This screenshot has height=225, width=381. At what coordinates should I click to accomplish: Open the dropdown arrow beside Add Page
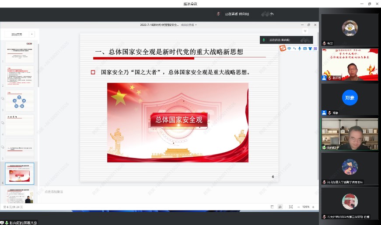click(31, 34)
